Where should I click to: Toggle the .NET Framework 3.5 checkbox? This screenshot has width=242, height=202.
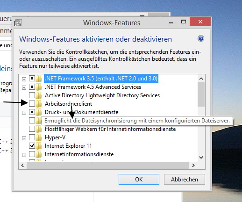pos(32,78)
